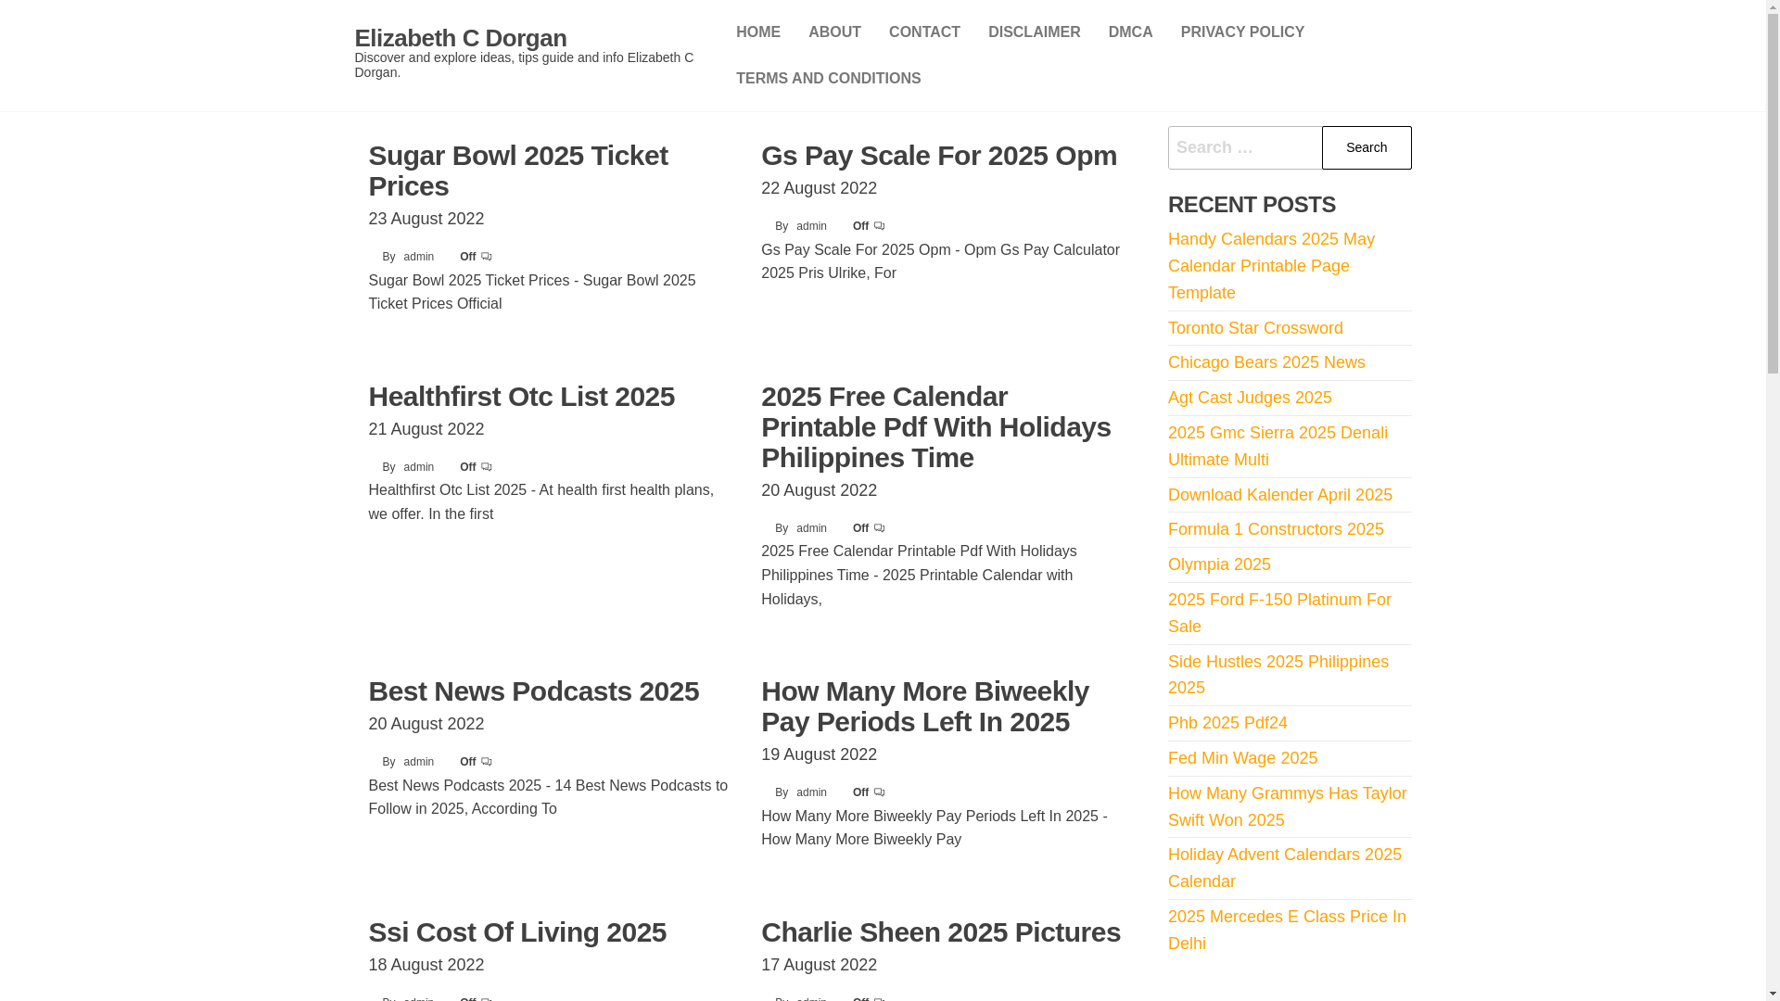Focus the Search input field
The height and width of the screenshot is (1001, 1780).
[1245, 147]
